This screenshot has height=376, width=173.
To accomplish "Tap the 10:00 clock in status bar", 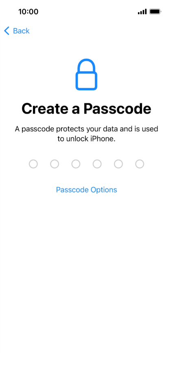I will (x=28, y=11).
